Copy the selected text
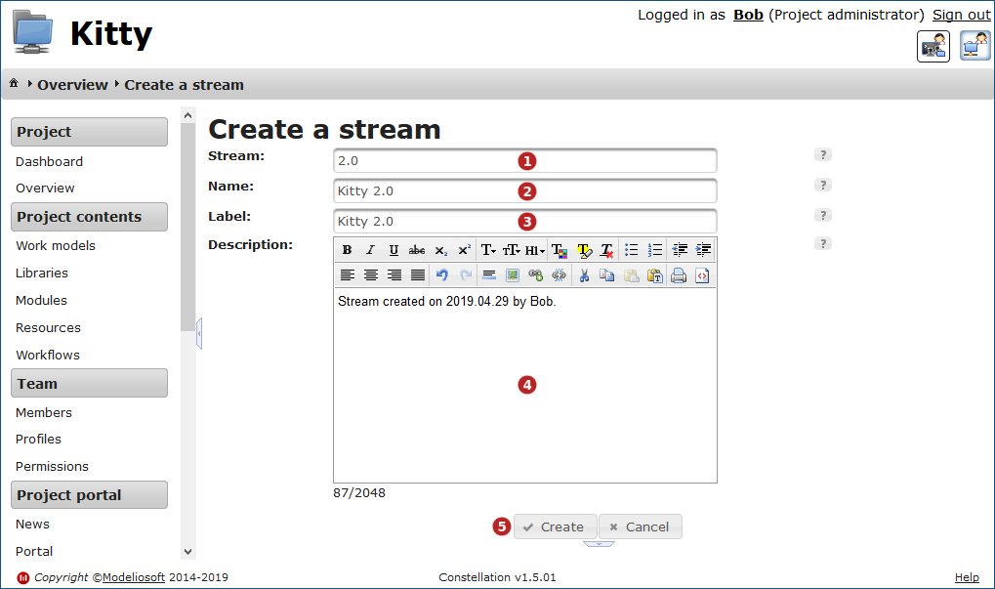 [x=607, y=275]
